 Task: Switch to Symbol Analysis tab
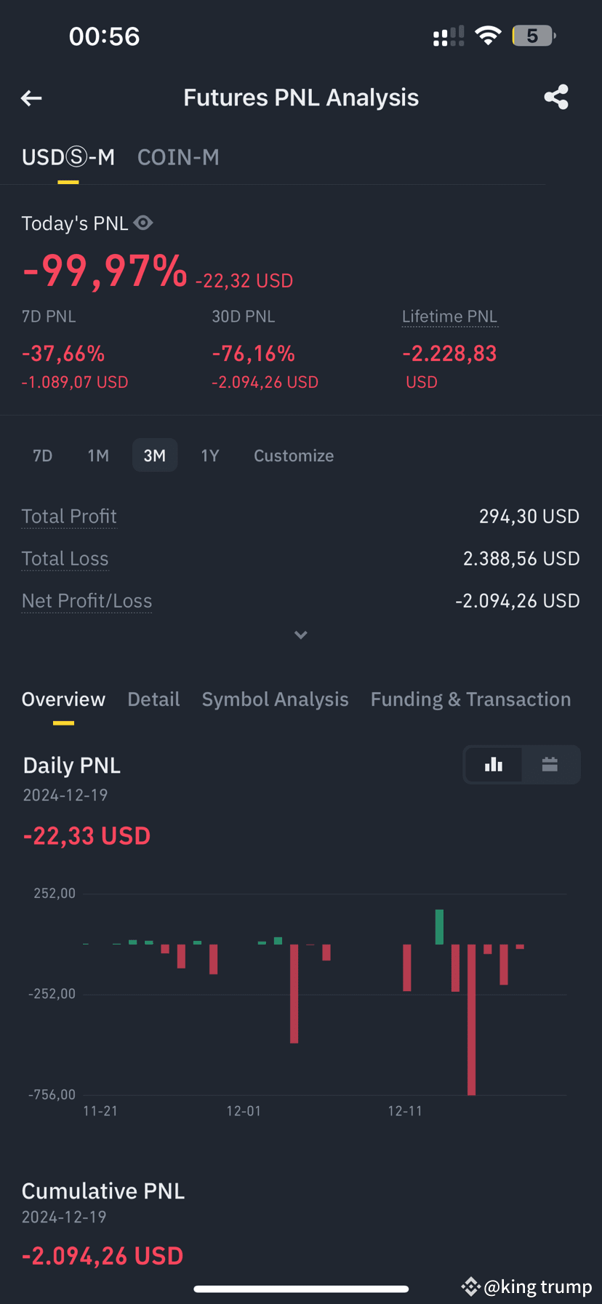pyautogui.click(x=275, y=699)
